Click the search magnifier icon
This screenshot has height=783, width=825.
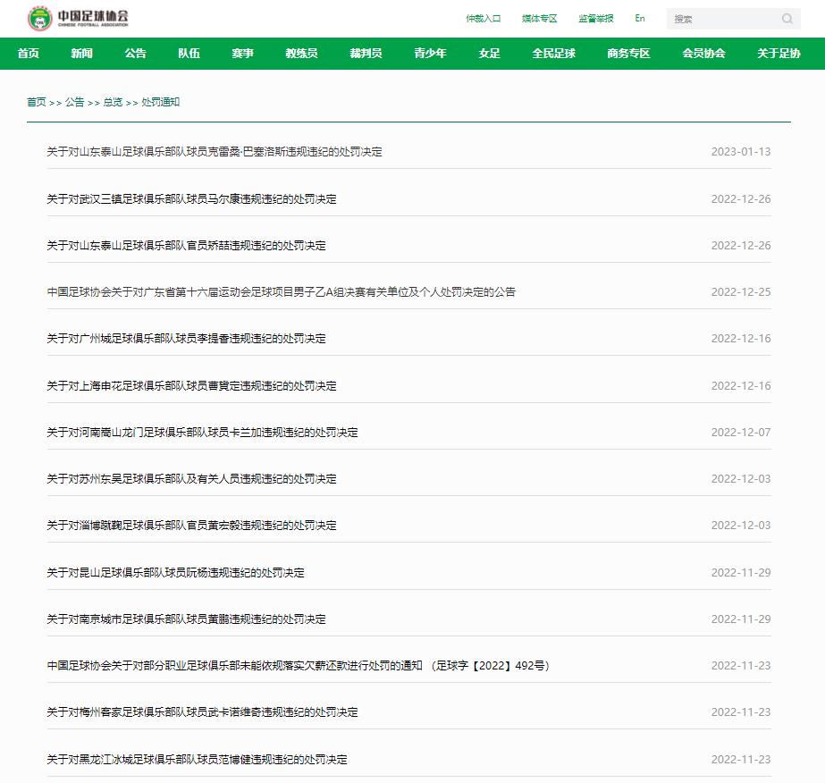(787, 19)
